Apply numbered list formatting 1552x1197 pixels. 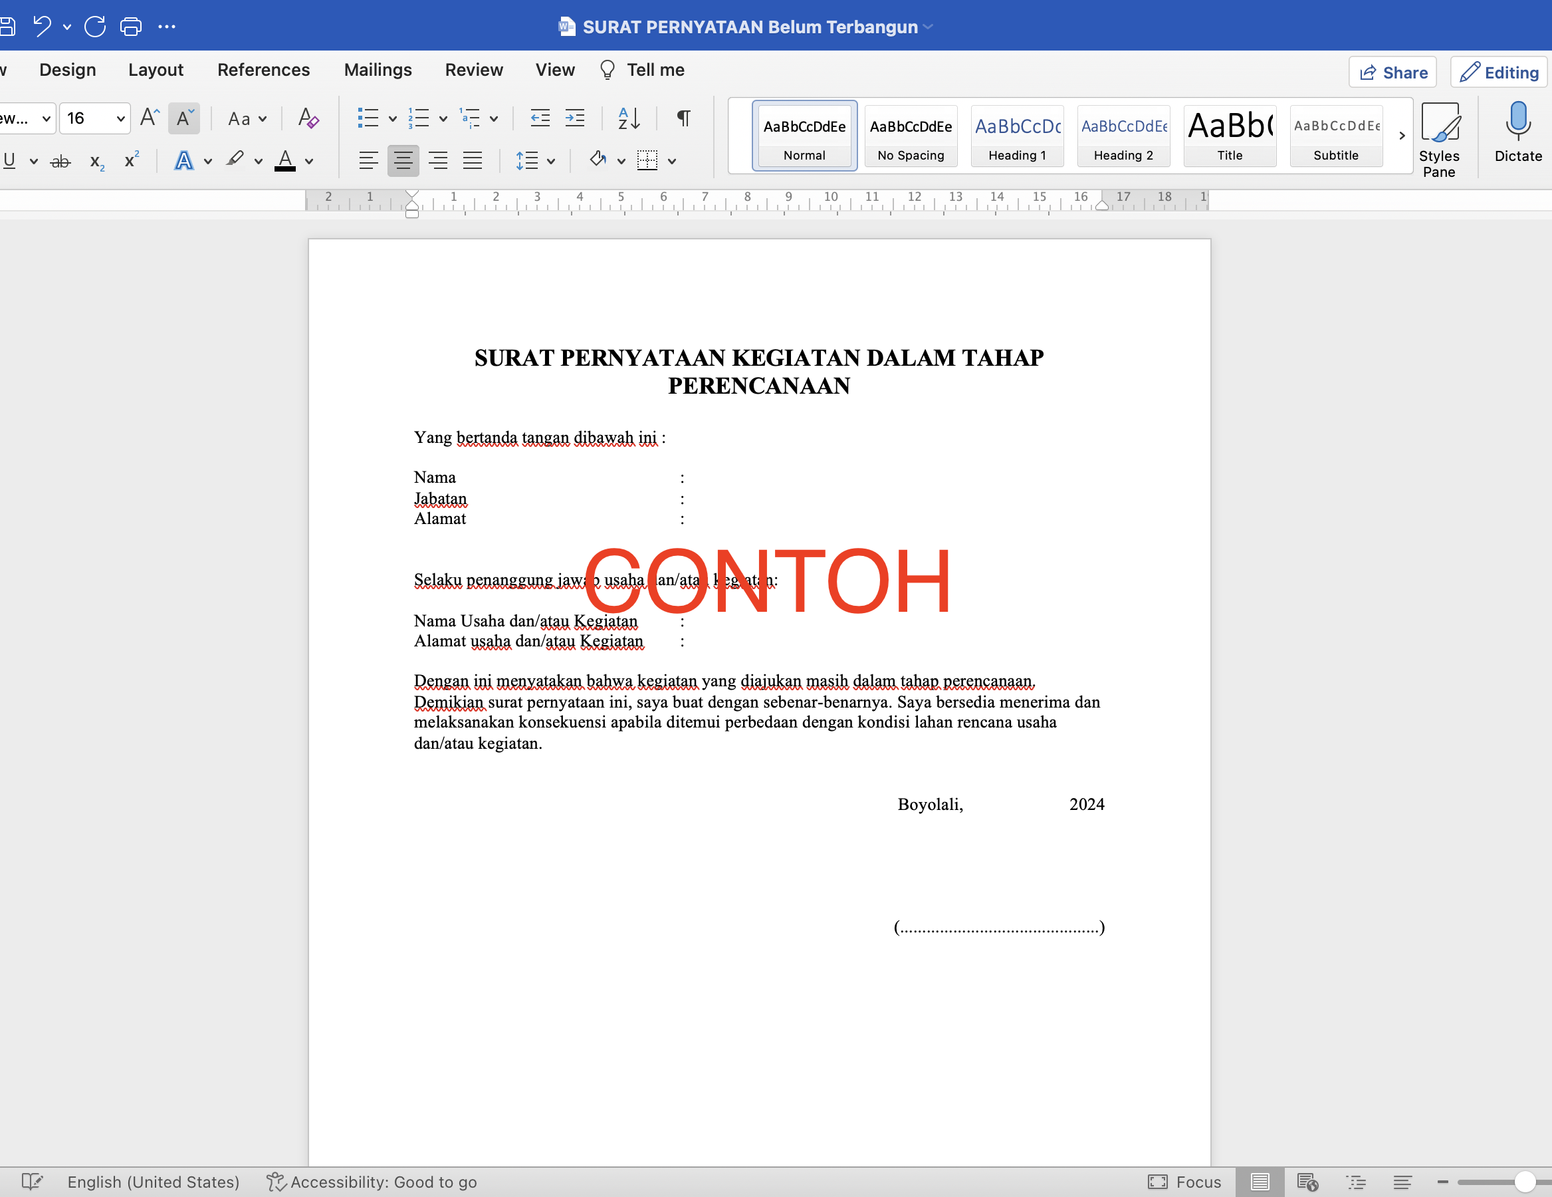[x=419, y=117]
